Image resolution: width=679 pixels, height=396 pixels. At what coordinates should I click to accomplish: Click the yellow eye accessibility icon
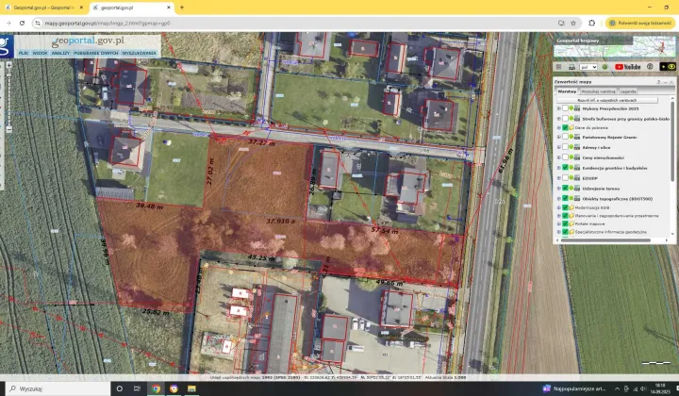671,67
